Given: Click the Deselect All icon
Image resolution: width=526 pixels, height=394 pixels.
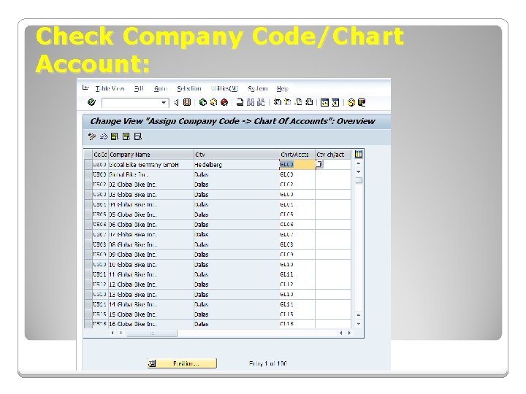Looking at the screenshot, I should pyautogui.click(x=137, y=136).
